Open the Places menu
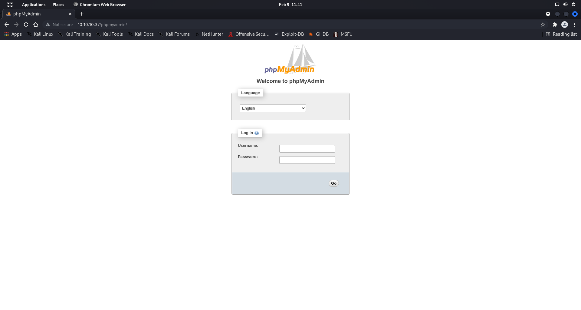Screen dimensions: 581x310 tap(58, 5)
